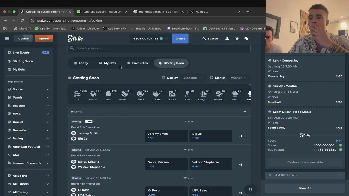Bet on Jeremy Smith at 1.10
Screen dimensions: 349x196
click(166, 136)
